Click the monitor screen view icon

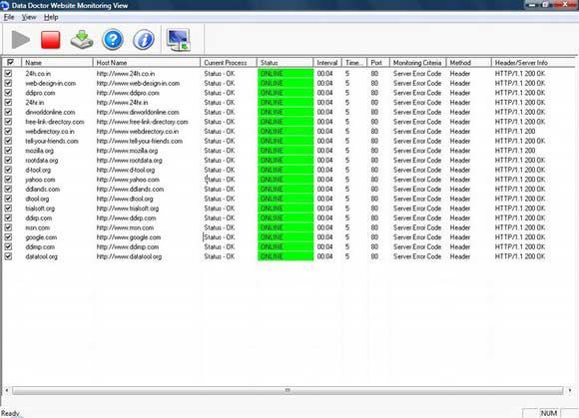[x=179, y=40]
